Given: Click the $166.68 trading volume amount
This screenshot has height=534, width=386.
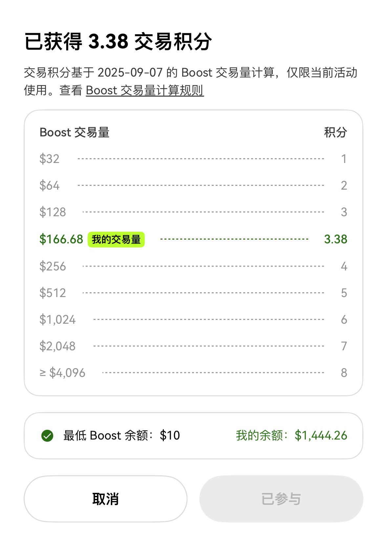Looking at the screenshot, I should point(61,239).
